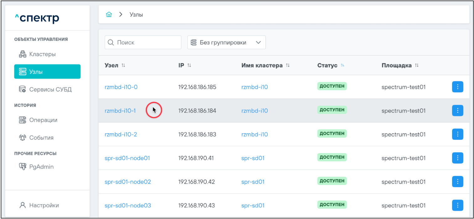Viewport: 474px width, 219px height.
Task: Open Сервисы СУБД in sidebar
Action: [50, 89]
